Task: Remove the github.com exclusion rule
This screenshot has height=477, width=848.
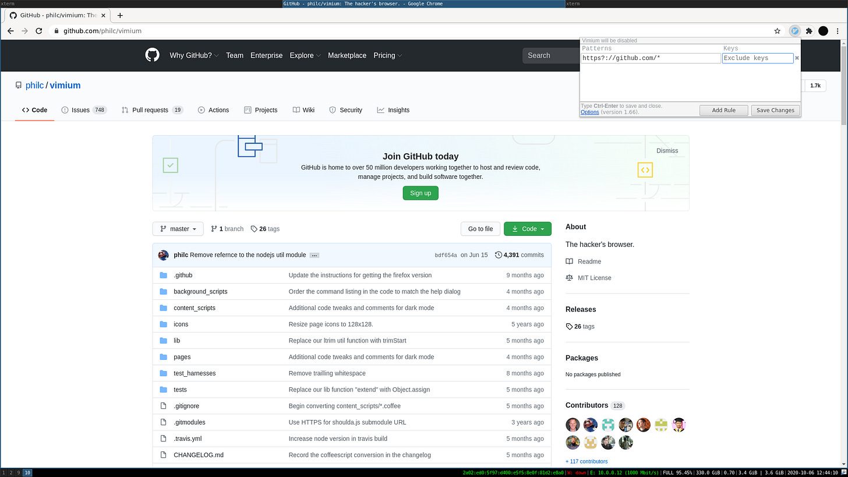Action: [797, 58]
